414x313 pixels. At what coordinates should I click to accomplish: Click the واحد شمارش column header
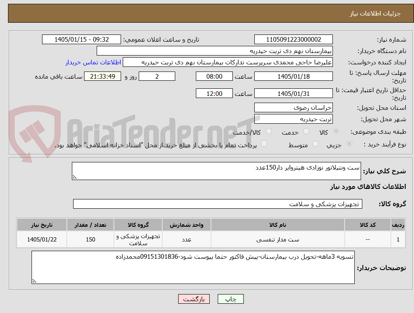point(187,225)
